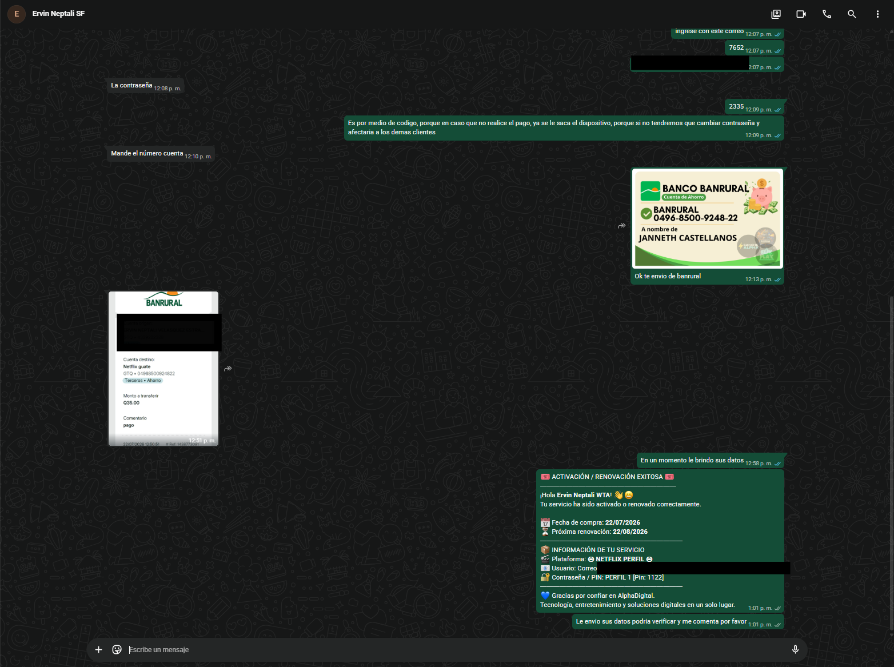
Task: Click the 'Plataforma: NETFLIX PERFIL' line
Action: [x=596, y=559]
